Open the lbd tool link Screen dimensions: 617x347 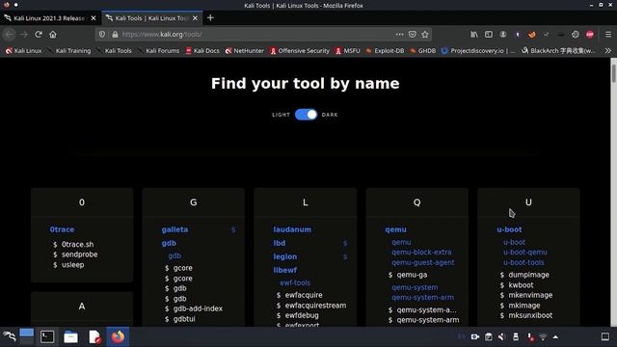pos(280,243)
